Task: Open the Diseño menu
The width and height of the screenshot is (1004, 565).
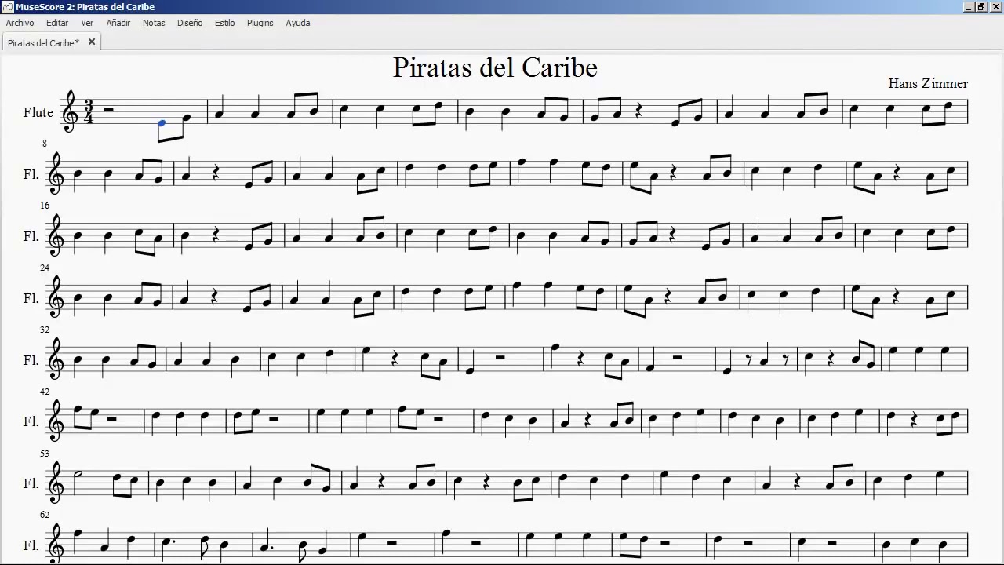Action: coord(190,23)
